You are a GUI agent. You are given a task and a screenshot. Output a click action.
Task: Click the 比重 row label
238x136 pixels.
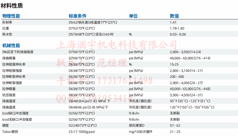point(6,28)
